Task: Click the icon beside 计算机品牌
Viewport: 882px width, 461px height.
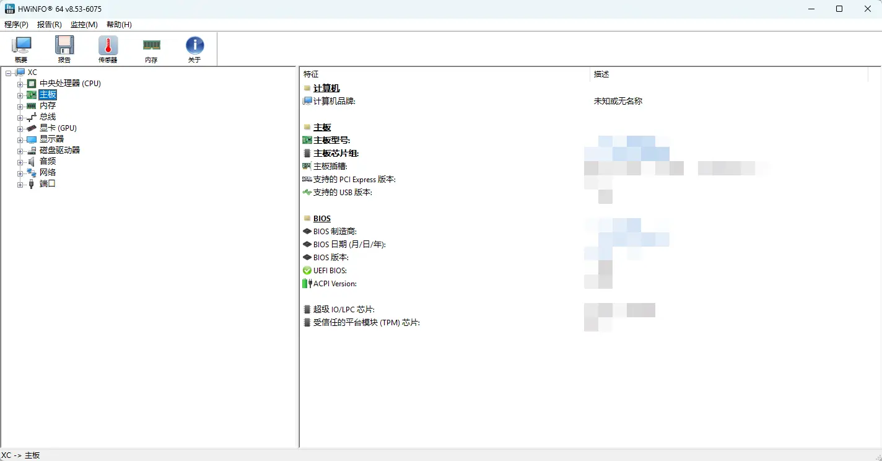Action: coord(307,101)
